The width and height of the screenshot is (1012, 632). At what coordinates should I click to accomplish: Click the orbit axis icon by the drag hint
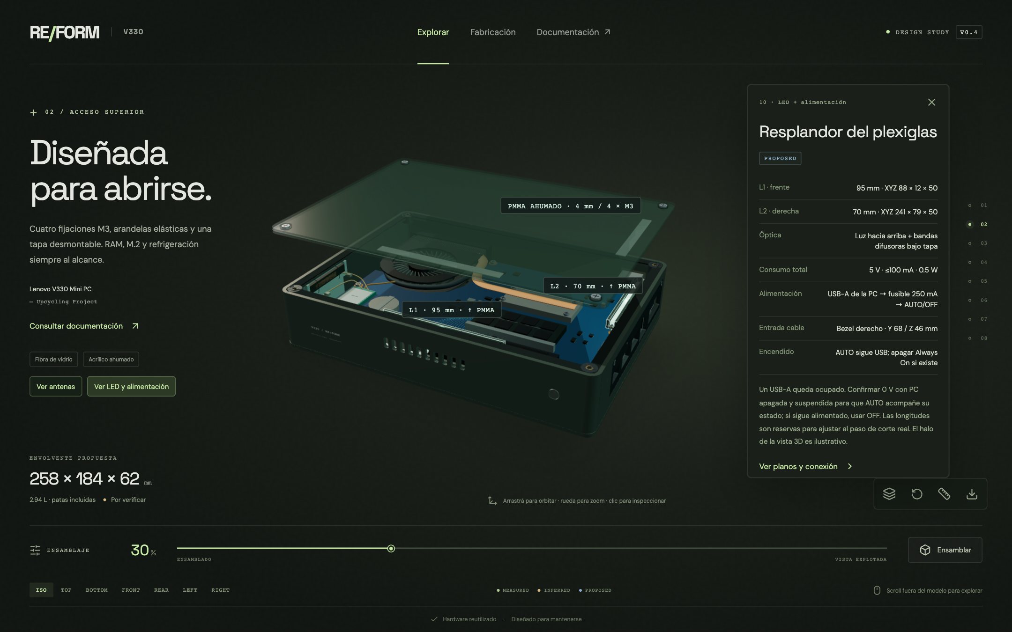492,500
